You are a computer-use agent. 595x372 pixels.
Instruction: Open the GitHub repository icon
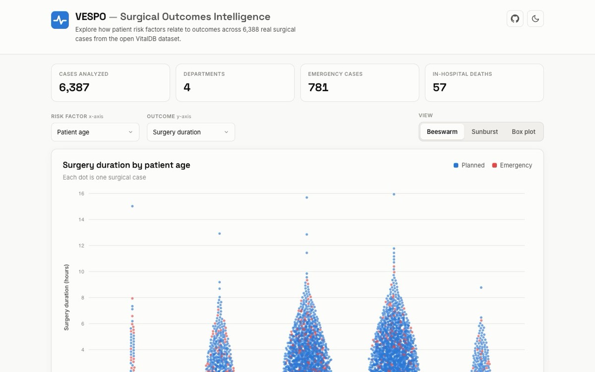pos(515,19)
